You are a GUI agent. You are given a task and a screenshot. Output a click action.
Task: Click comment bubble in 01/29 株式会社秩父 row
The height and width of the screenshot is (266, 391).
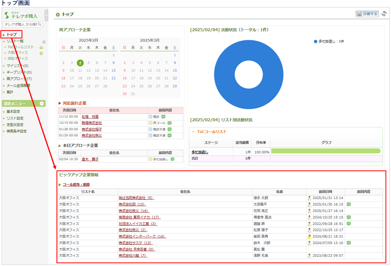tap(170, 136)
